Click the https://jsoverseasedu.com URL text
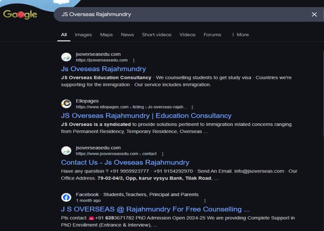Screen dimensions: 324x231 [102, 60]
